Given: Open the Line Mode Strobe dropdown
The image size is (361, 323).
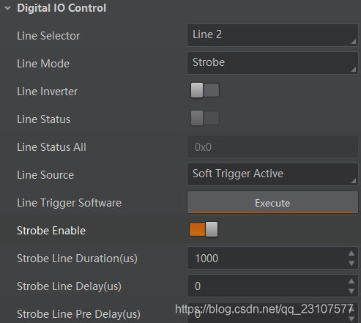Looking at the screenshot, I should pyautogui.click(x=272, y=63).
